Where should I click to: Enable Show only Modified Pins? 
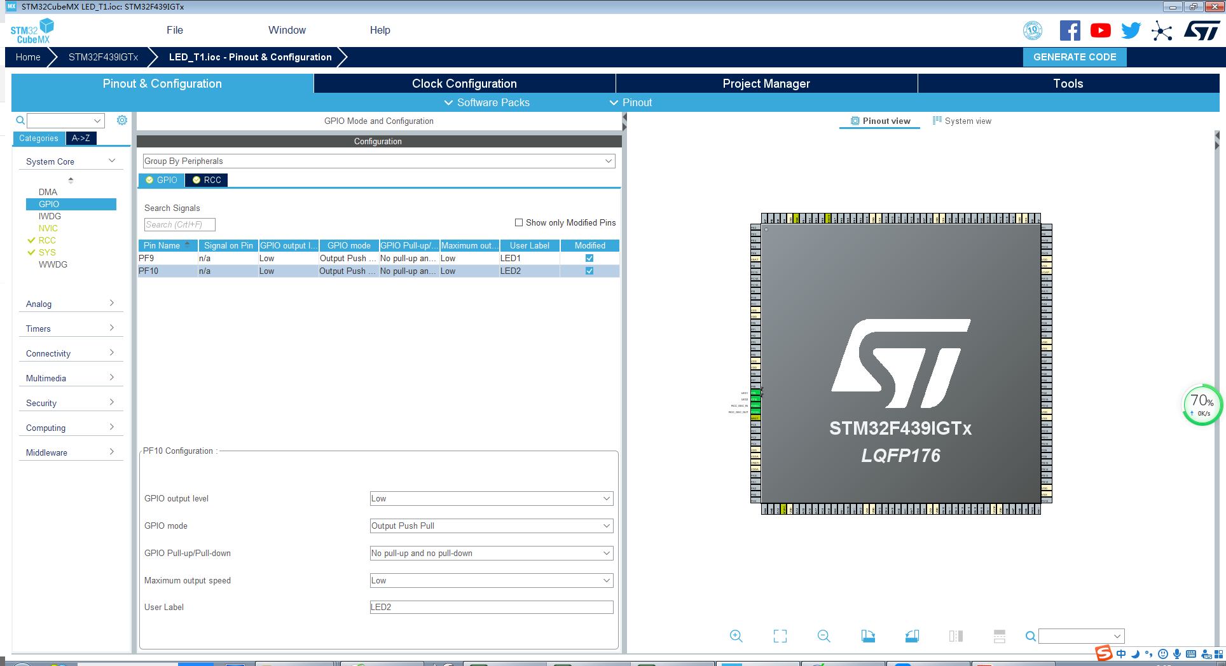(x=519, y=222)
